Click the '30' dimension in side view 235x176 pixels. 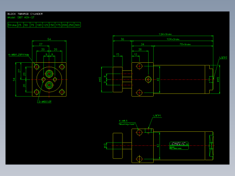(x=122, y=39)
